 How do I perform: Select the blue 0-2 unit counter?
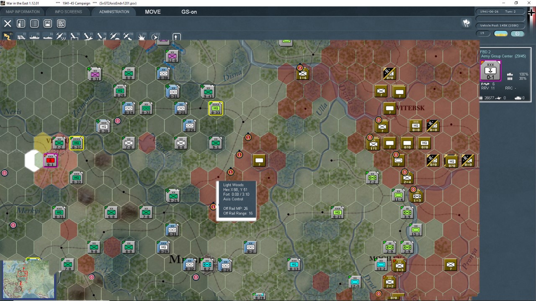(250, 247)
